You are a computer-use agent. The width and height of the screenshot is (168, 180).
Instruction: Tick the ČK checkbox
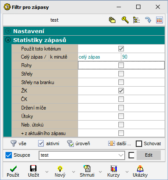(121, 99)
